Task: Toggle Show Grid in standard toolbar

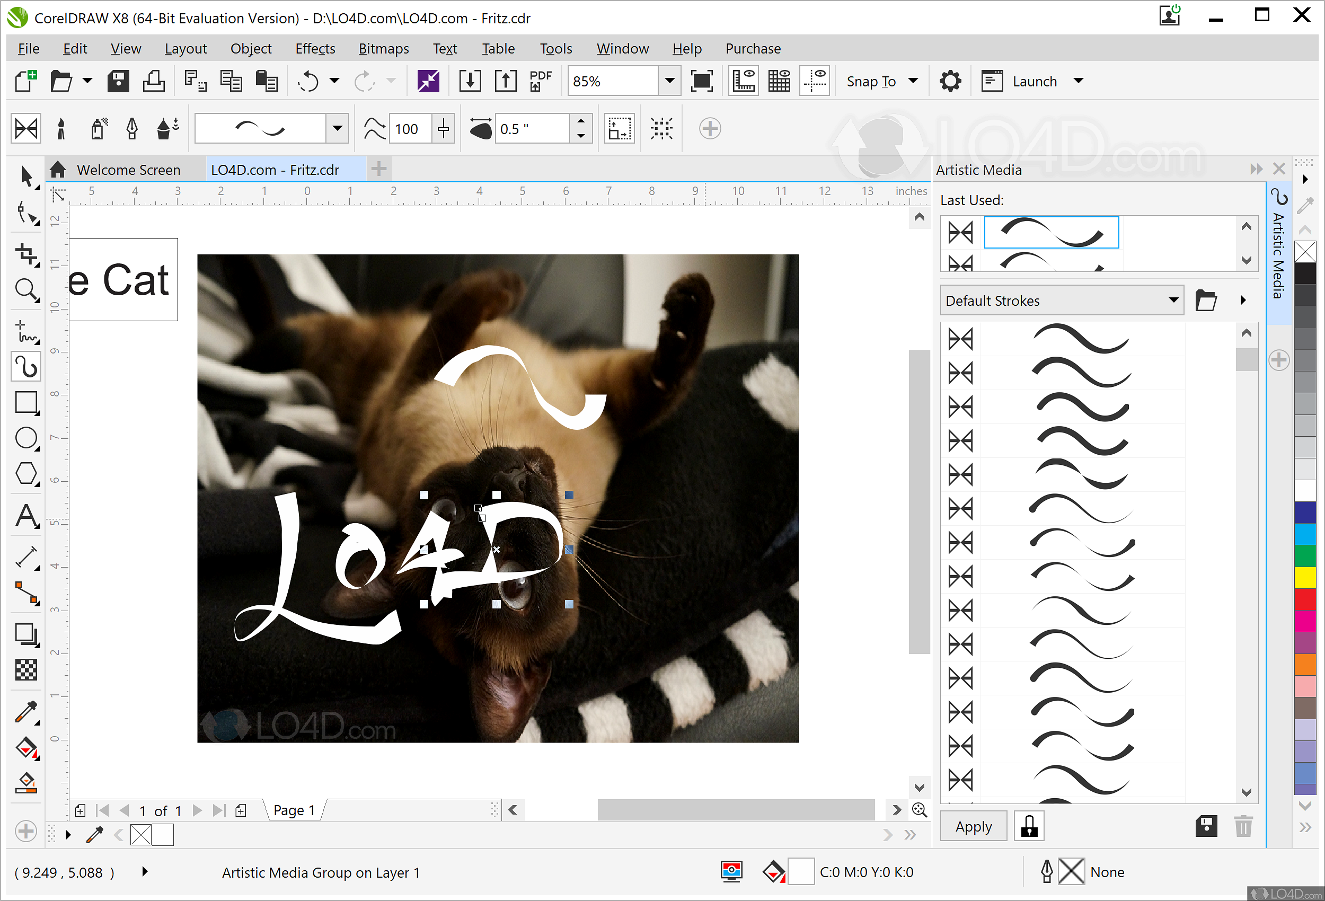Action: tap(779, 81)
